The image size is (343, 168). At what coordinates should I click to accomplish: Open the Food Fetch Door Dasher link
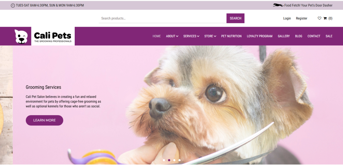coord(308,5)
